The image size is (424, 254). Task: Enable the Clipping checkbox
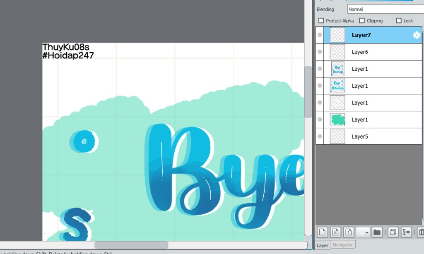click(x=362, y=21)
